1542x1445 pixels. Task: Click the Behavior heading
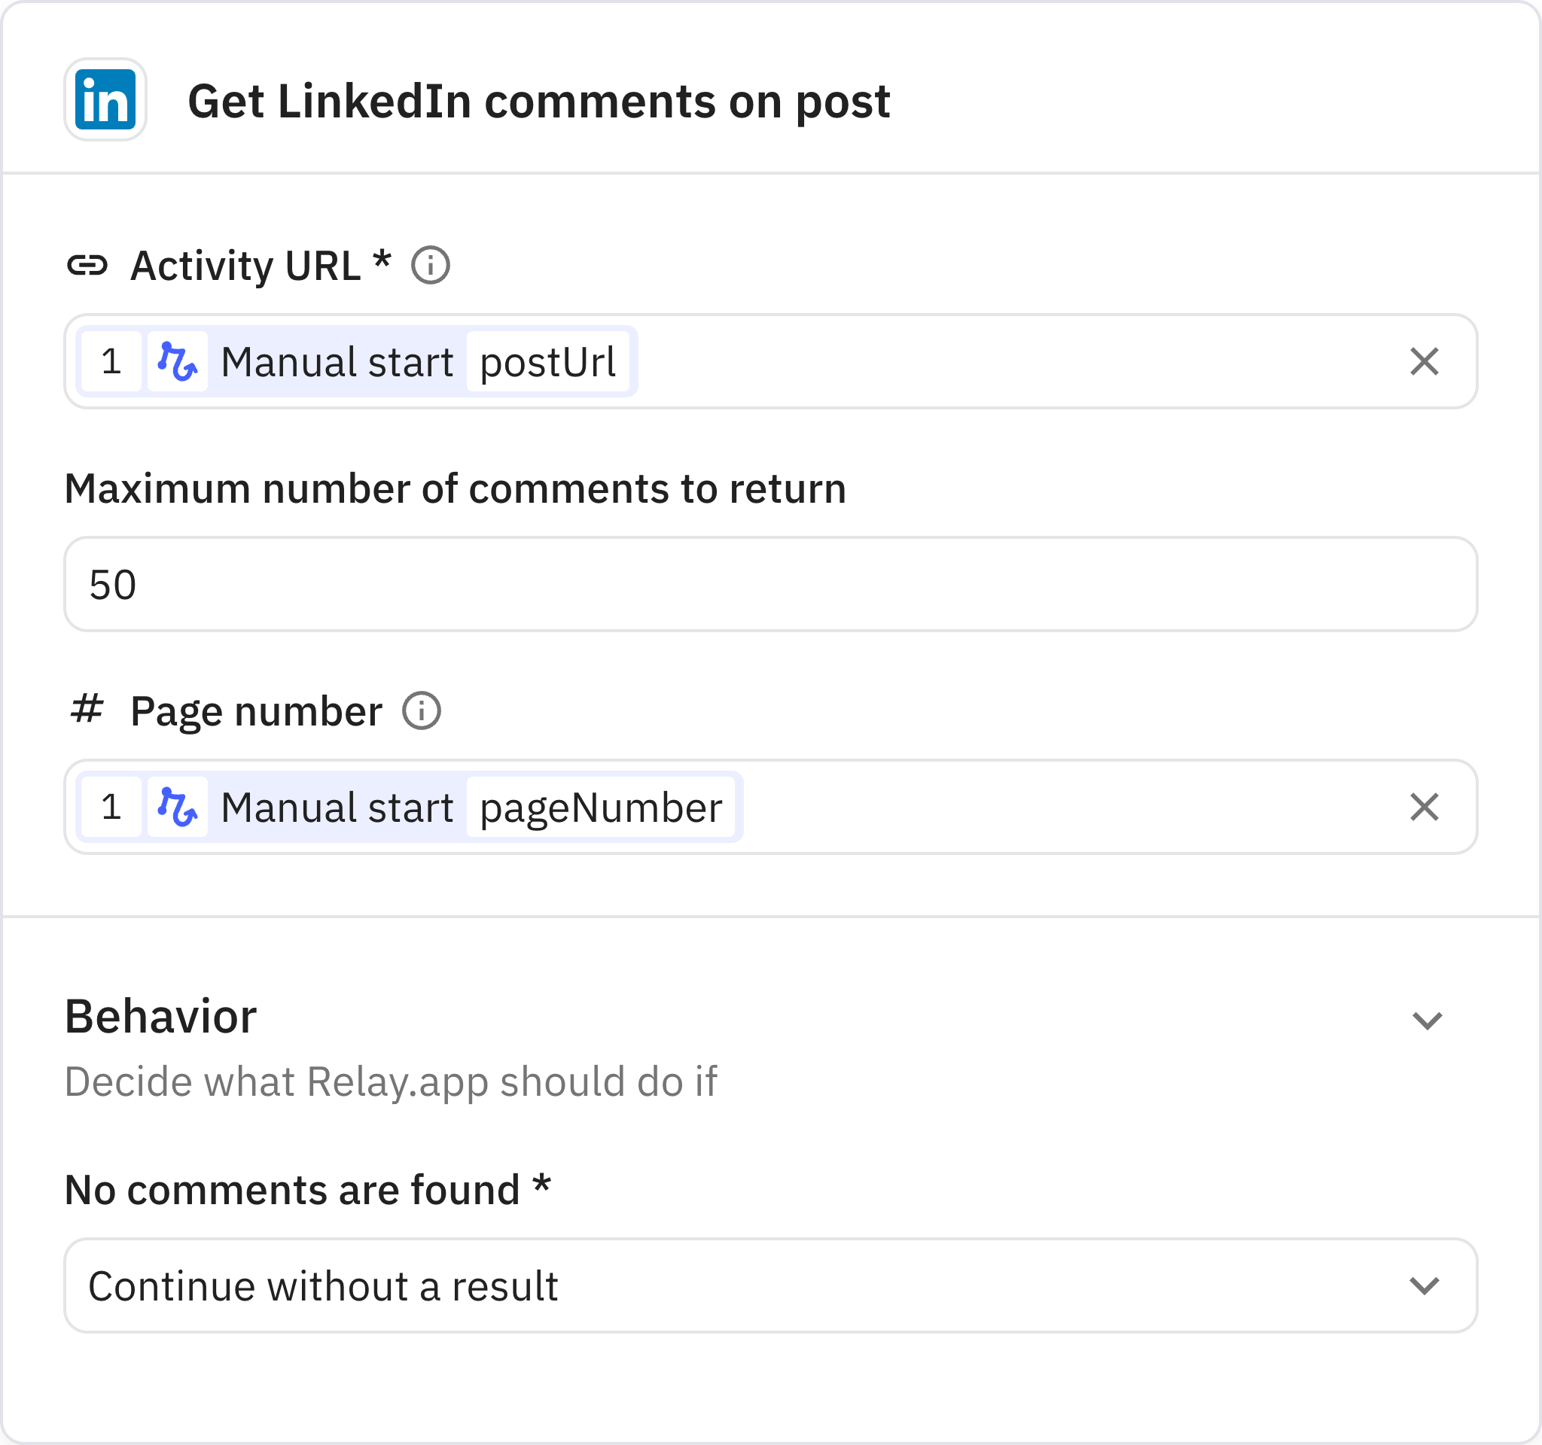[x=160, y=1016]
